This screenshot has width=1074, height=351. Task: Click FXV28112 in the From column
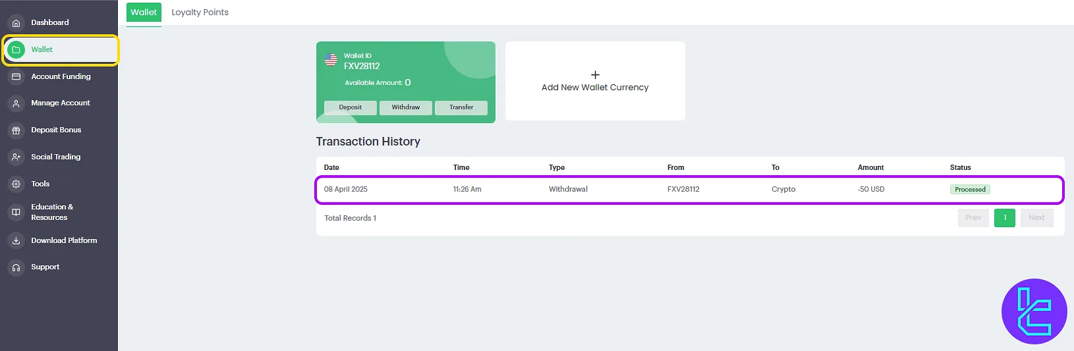(683, 189)
